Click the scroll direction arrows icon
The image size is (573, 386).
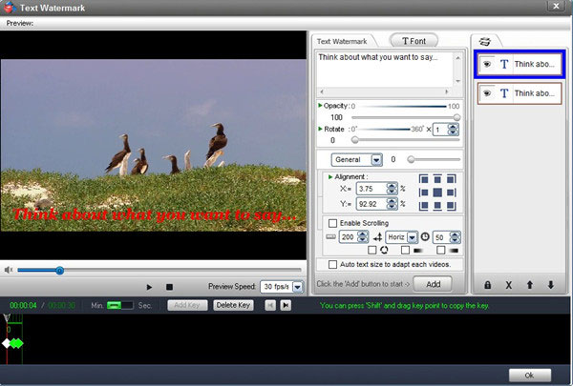pos(377,237)
